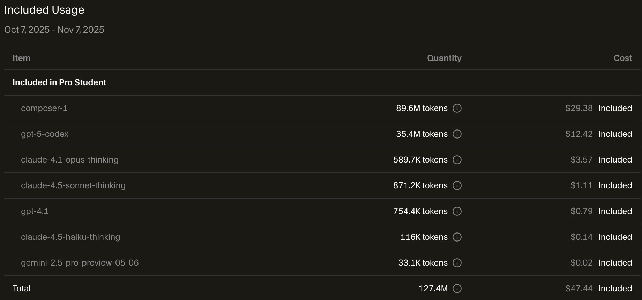The width and height of the screenshot is (642, 300).
Task: Click the Included in Pro Student heading
Action: pyautogui.click(x=59, y=82)
